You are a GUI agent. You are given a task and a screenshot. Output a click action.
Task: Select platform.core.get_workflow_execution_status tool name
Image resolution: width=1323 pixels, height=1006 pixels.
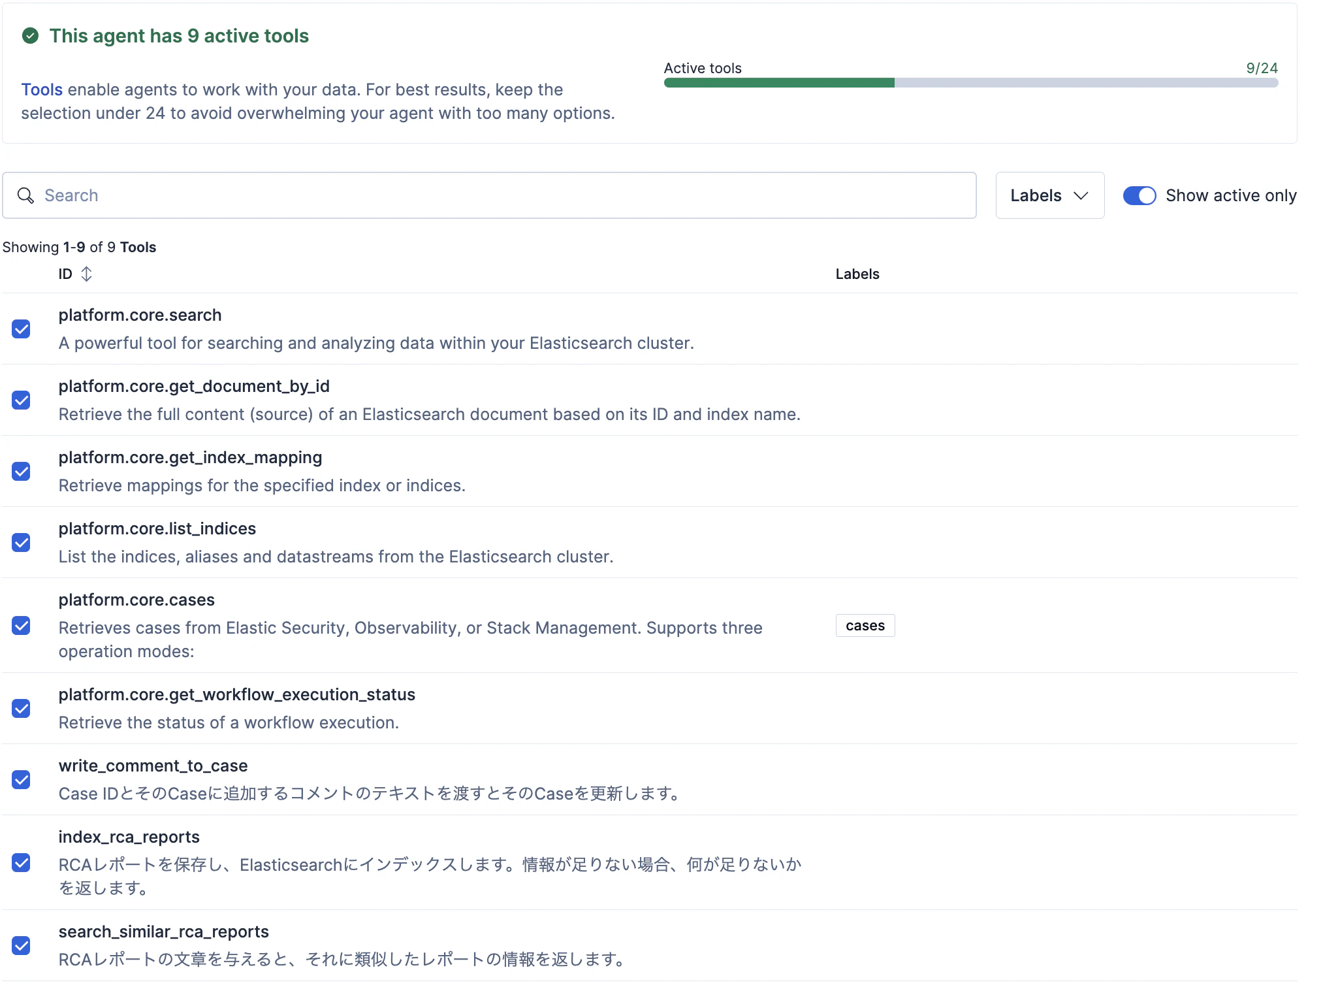(236, 694)
